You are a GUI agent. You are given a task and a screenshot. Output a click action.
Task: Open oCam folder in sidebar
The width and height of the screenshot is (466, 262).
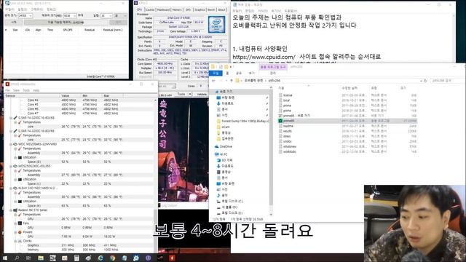tap(224, 127)
